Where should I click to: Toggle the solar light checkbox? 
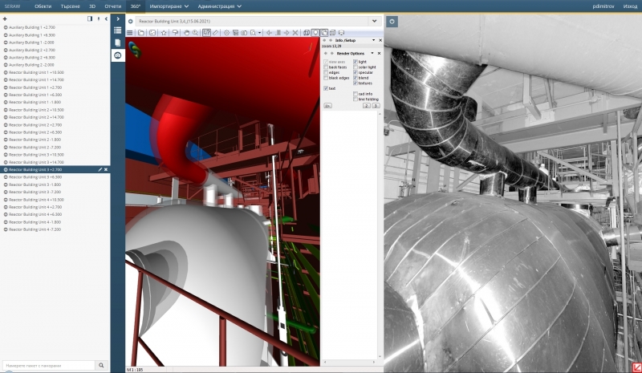(355, 67)
